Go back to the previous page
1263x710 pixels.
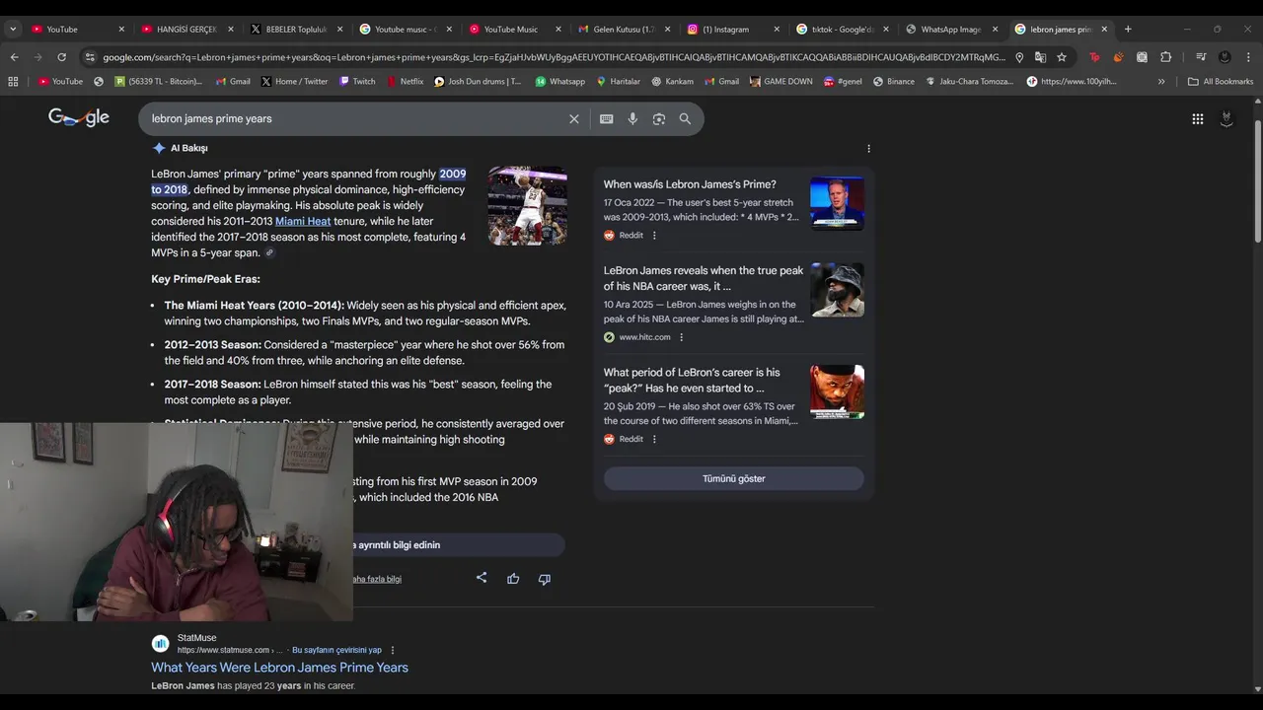point(14,57)
